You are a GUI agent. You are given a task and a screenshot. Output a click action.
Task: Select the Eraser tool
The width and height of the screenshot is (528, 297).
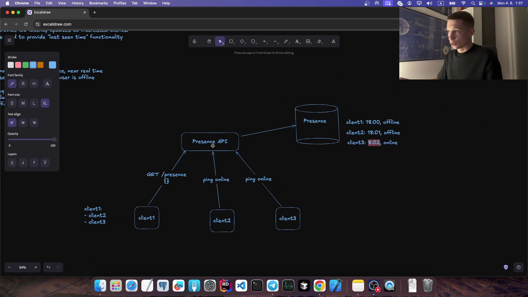click(319, 41)
